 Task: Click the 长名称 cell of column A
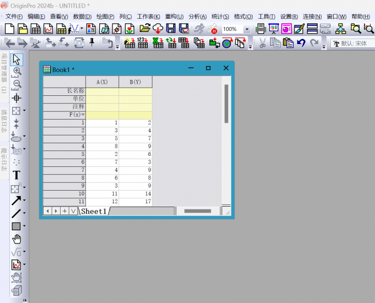(102, 91)
